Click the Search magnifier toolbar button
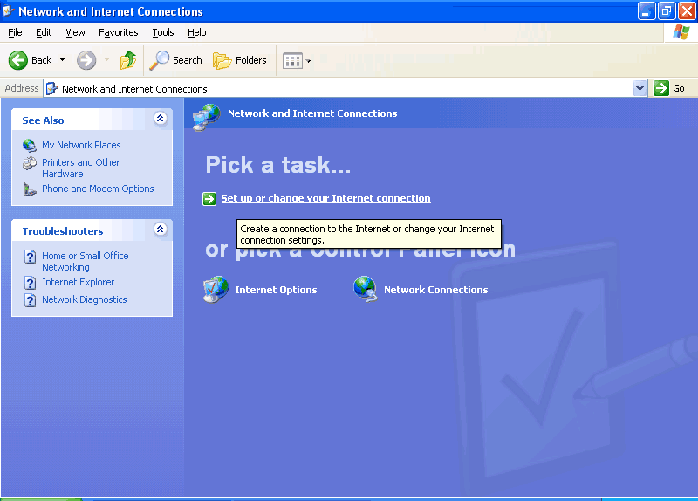 pos(176,60)
